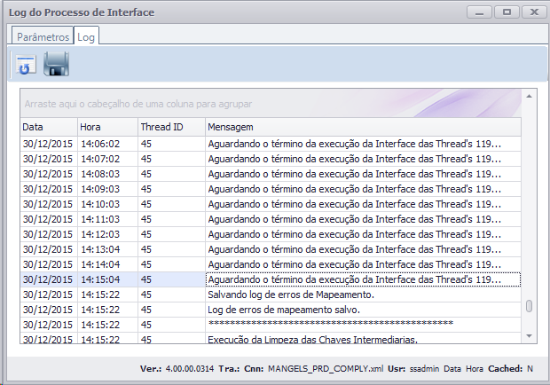Select the Log tab

86,37
